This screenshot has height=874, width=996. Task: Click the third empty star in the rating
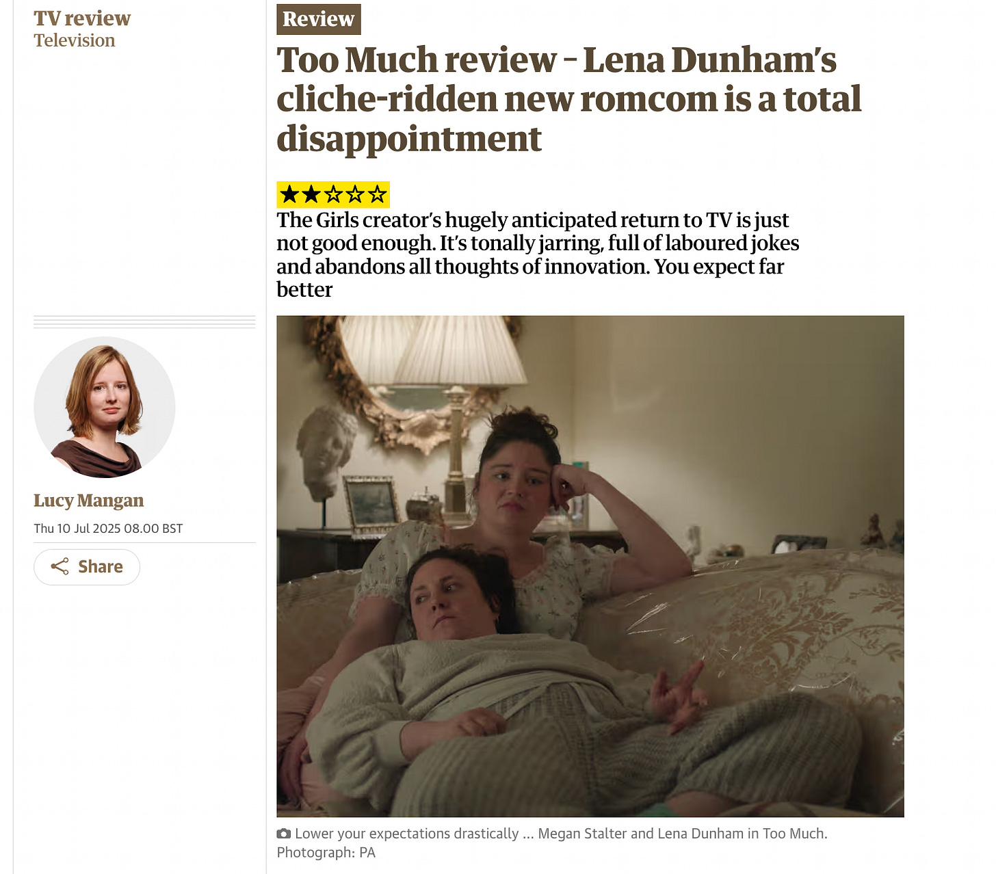tap(333, 195)
